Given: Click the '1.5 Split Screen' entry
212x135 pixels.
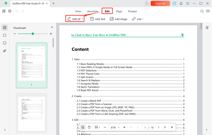Looking at the screenshot, I should [x=85, y=77].
